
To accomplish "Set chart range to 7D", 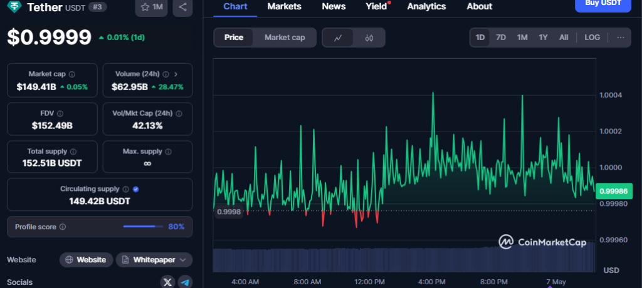I will [x=501, y=38].
